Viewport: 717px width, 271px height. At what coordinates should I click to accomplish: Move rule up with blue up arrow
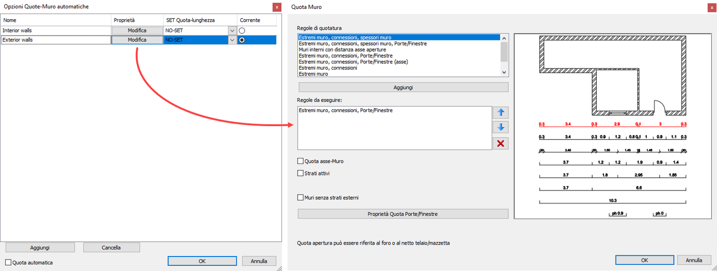point(501,113)
